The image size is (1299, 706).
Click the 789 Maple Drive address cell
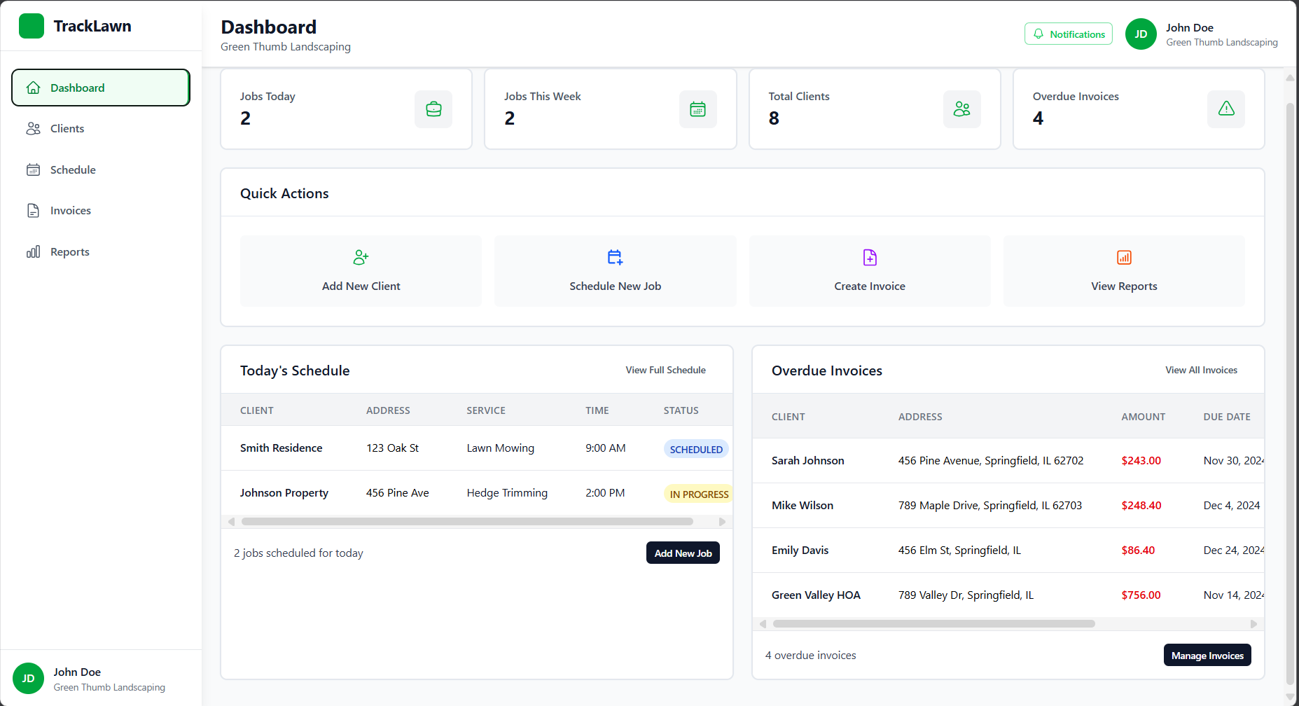[x=989, y=505]
